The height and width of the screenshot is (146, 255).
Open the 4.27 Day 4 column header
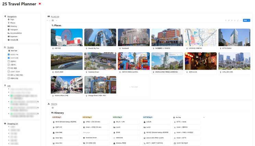(x=148, y=117)
